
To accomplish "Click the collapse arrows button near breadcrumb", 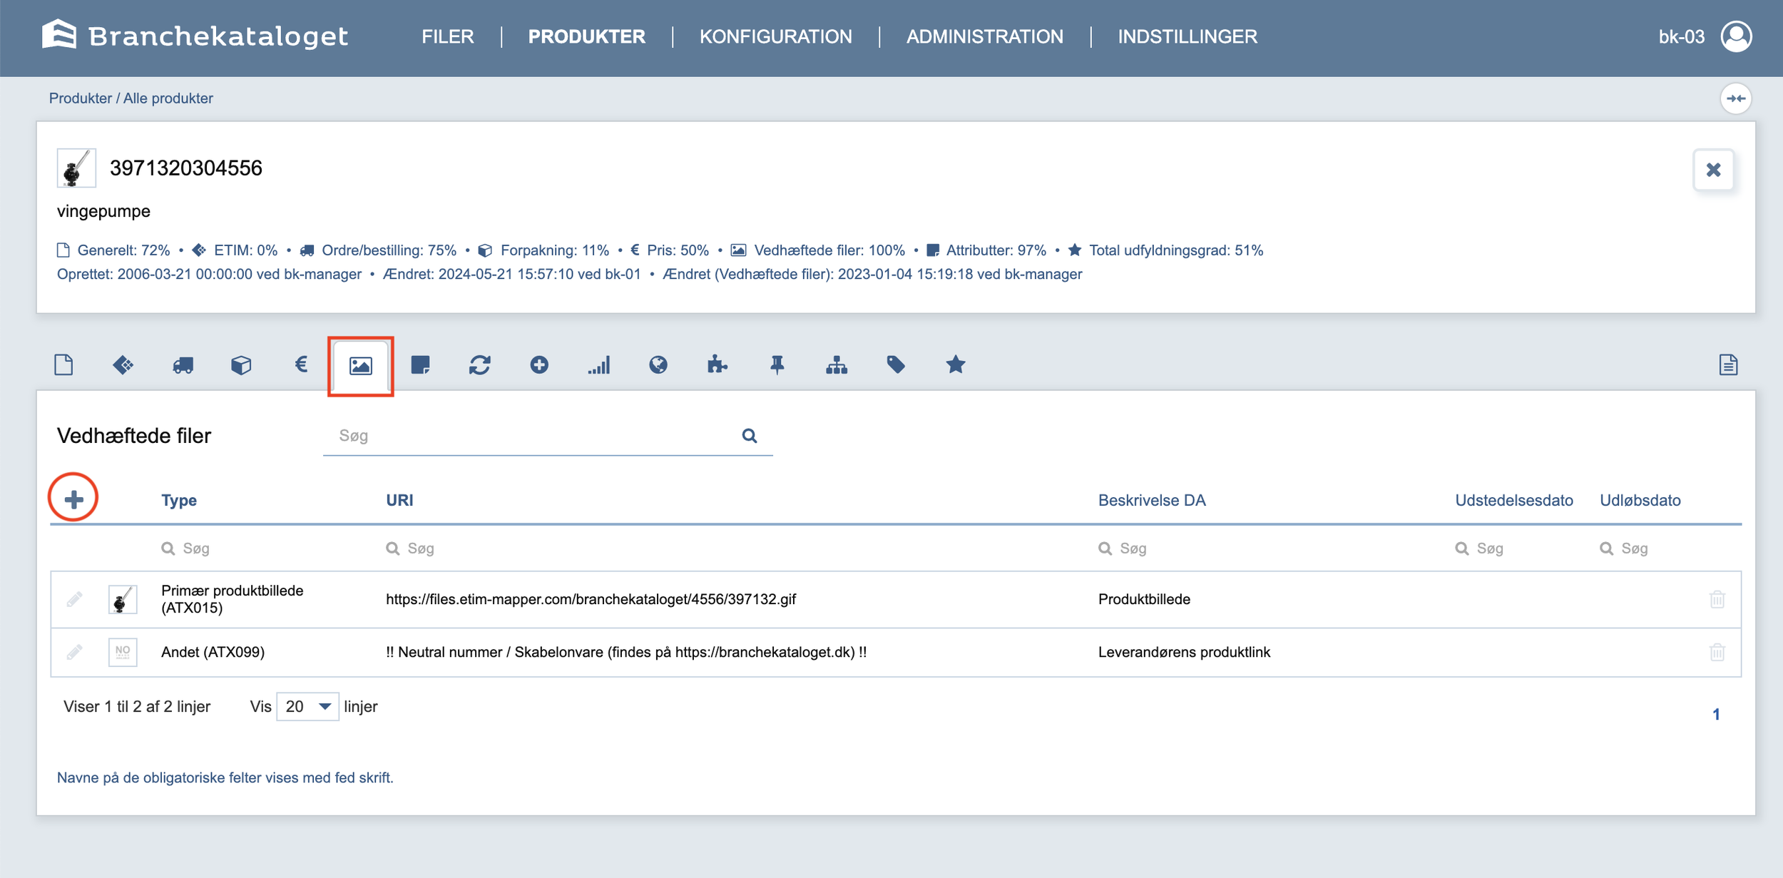I will coord(1736,98).
